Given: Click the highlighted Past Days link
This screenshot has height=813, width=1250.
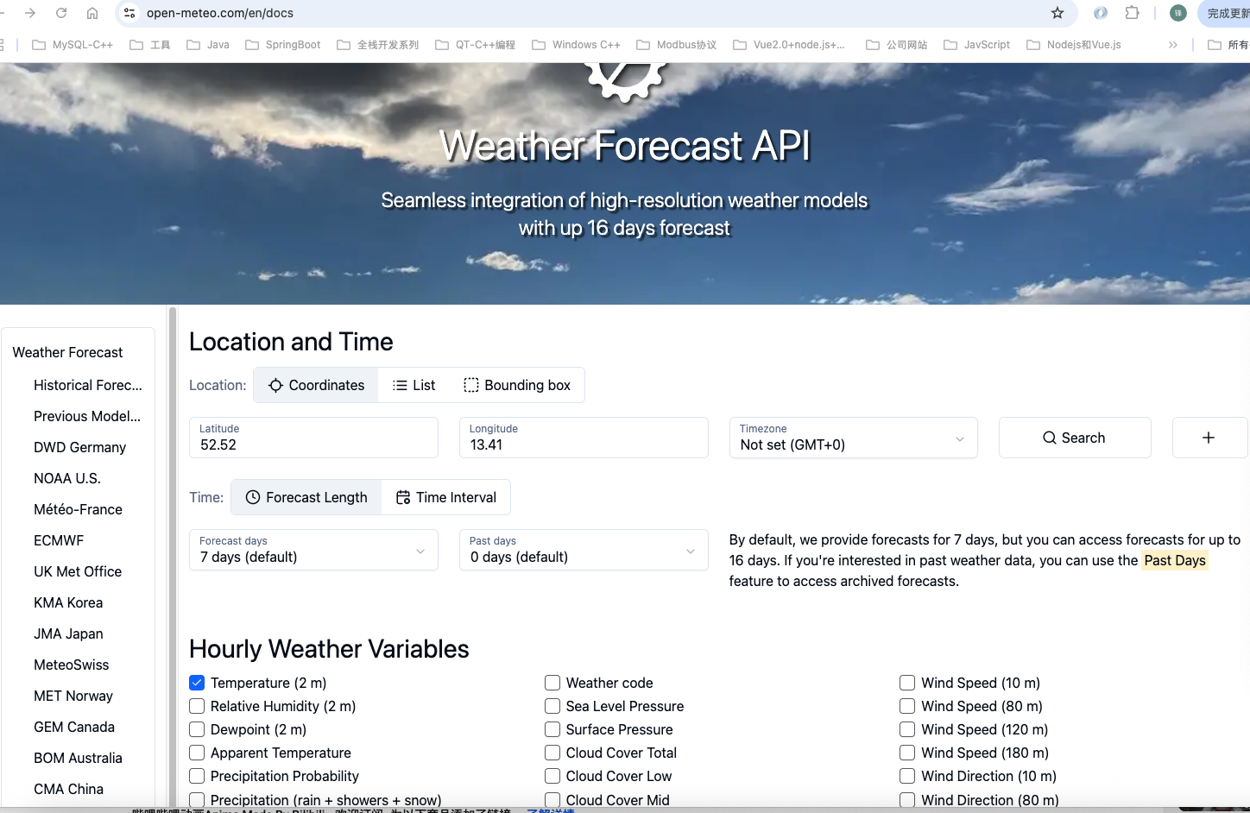Looking at the screenshot, I should coord(1175,560).
